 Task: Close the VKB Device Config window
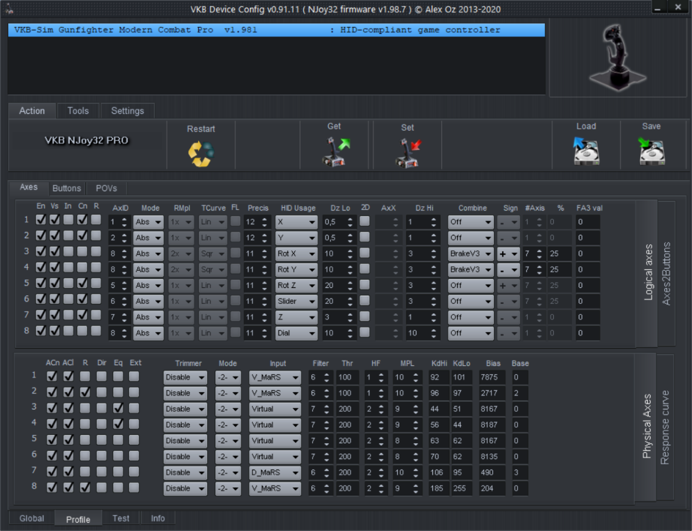pyautogui.click(x=678, y=7)
